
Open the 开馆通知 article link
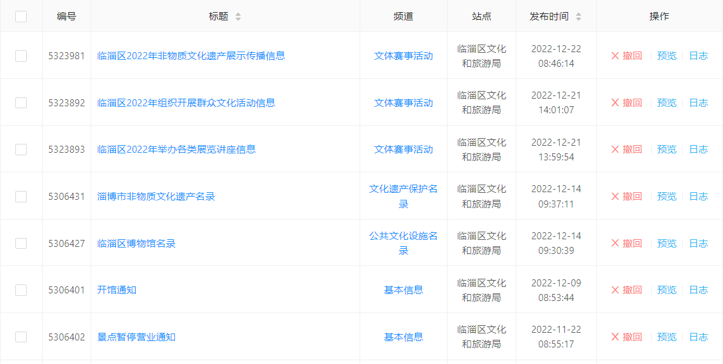coord(117,290)
